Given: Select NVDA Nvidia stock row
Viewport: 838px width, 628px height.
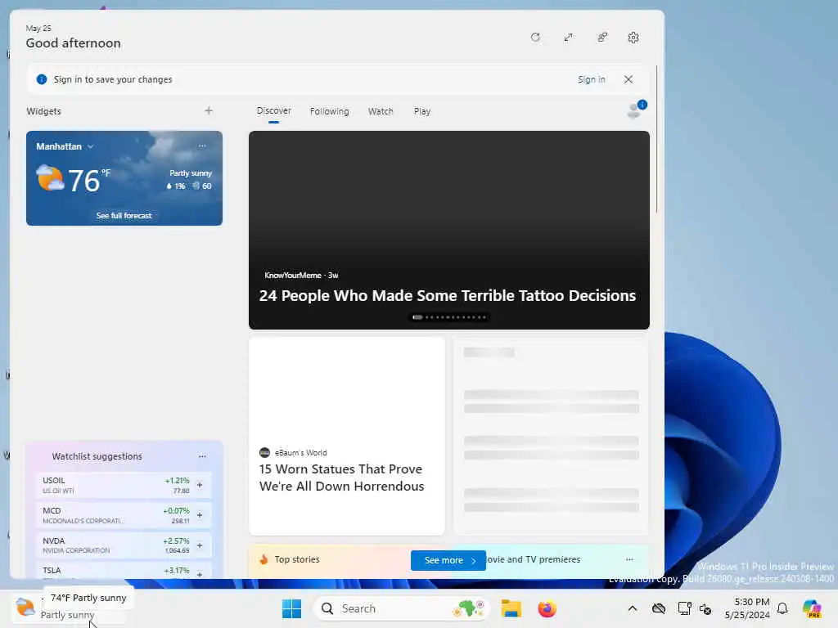Looking at the screenshot, I should click(124, 545).
